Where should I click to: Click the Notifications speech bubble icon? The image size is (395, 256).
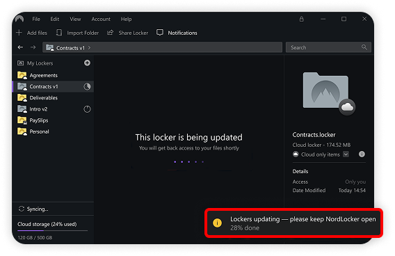pos(160,33)
